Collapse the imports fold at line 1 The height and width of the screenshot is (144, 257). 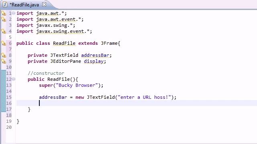tap(14, 13)
